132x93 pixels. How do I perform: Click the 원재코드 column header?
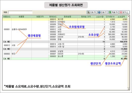pos(53,17)
